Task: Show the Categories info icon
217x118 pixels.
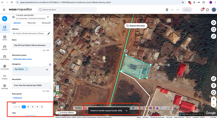Action: click(50, 65)
